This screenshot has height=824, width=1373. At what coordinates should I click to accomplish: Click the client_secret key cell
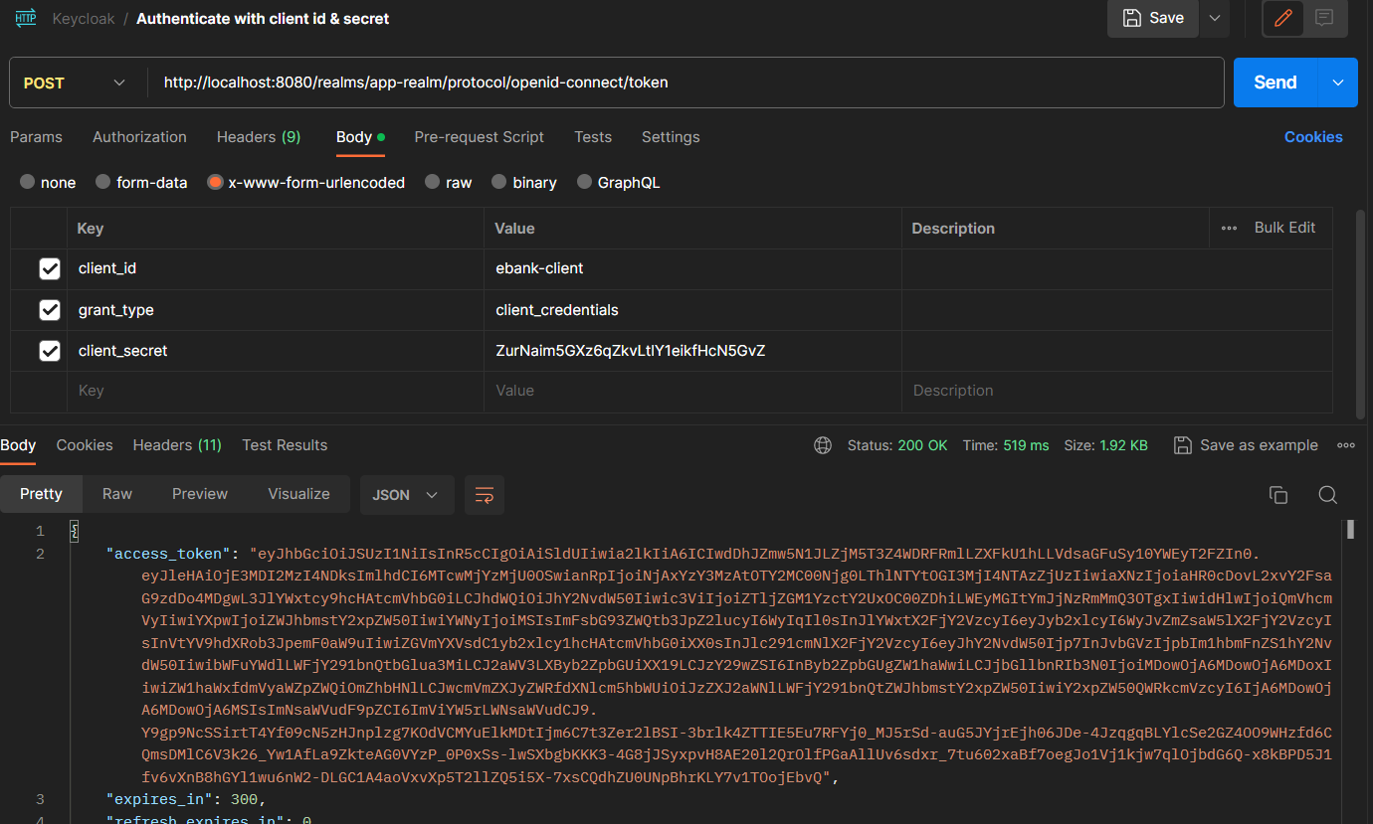(x=277, y=351)
